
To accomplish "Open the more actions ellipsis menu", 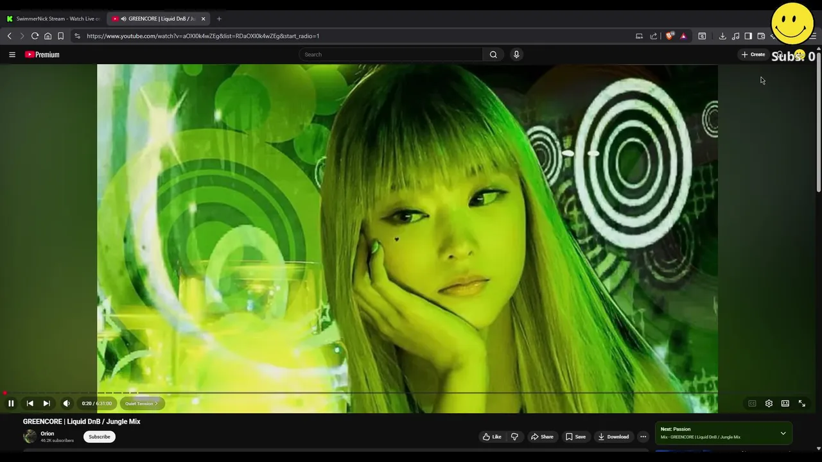I will (x=643, y=437).
